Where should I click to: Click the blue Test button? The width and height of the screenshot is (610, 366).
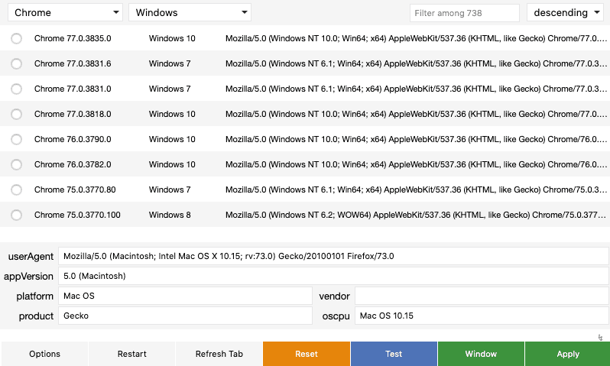click(x=394, y=354)
